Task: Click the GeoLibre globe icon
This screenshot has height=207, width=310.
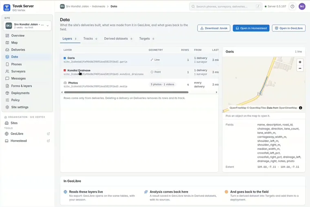Action: [x=7, y=134]
